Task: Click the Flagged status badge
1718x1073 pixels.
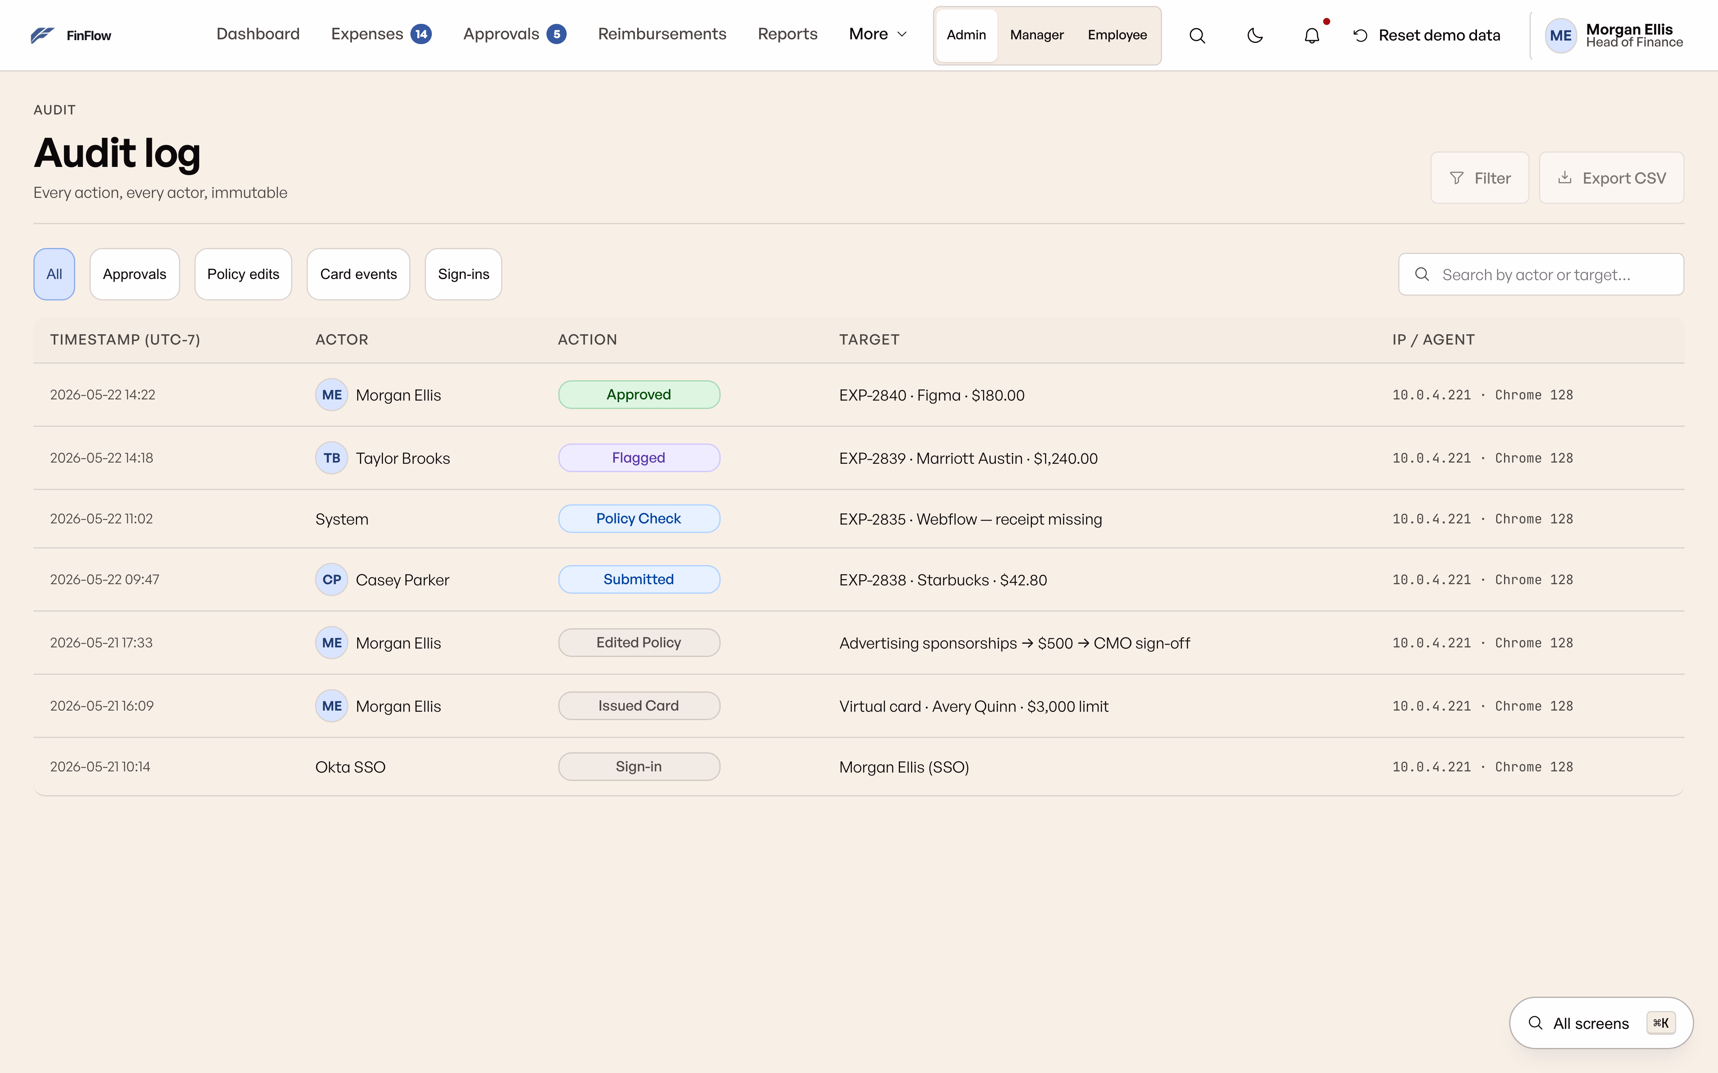Action: tap(639, 458)
